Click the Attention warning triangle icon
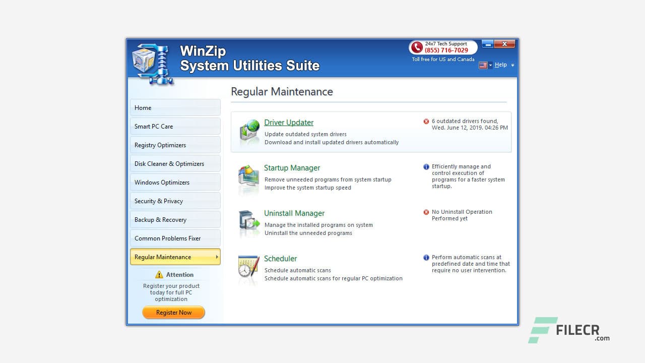 pos(160,275)
